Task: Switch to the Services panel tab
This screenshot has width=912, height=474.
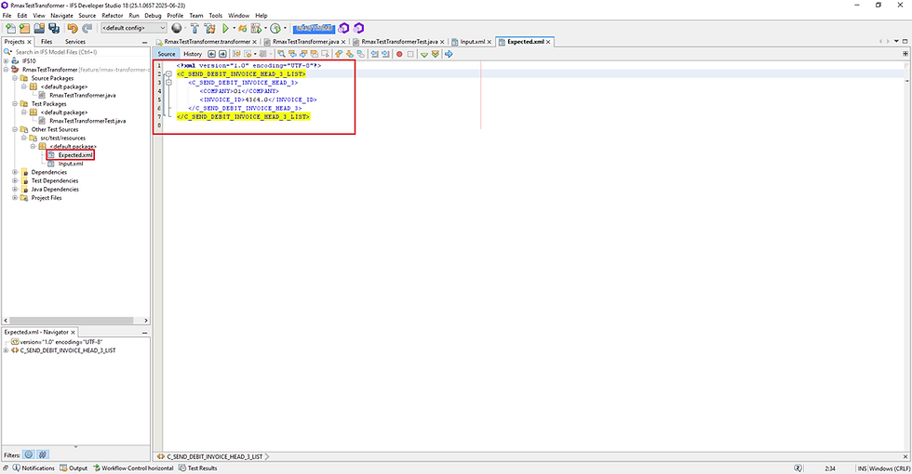Action: [75, 42]
